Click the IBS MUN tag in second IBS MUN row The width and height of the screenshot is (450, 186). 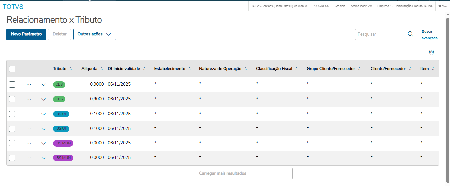[63, 158]
